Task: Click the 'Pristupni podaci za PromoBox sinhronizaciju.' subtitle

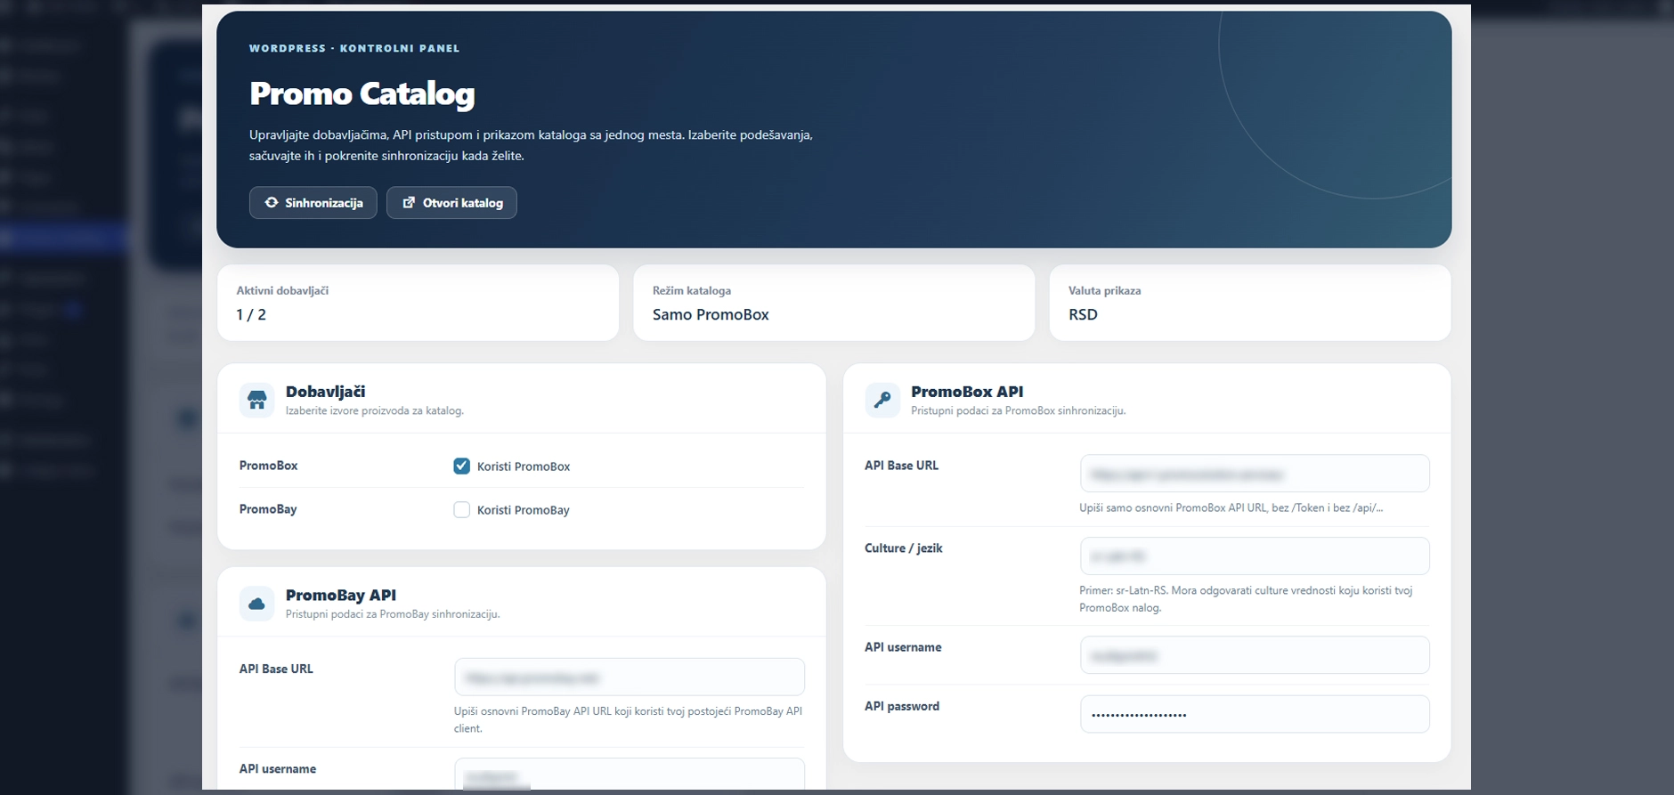Action: [1019, 410]
